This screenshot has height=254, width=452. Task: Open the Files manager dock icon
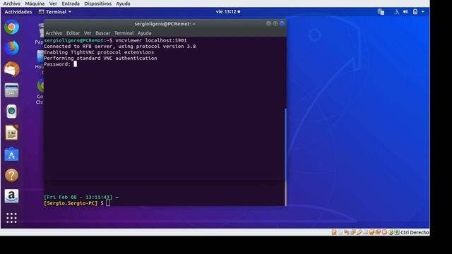click(x=11, y=90)
